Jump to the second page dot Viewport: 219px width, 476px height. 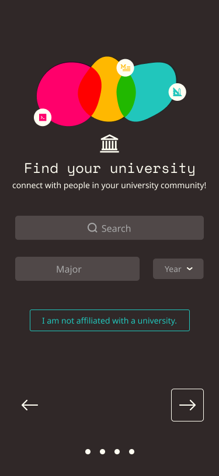click(x=103, y=452)
